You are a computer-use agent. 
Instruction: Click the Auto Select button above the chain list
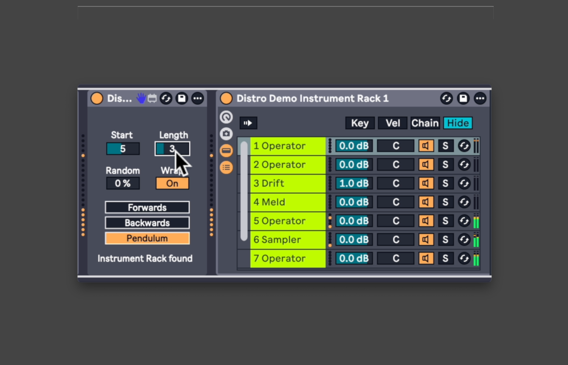[x=248, y=123]
